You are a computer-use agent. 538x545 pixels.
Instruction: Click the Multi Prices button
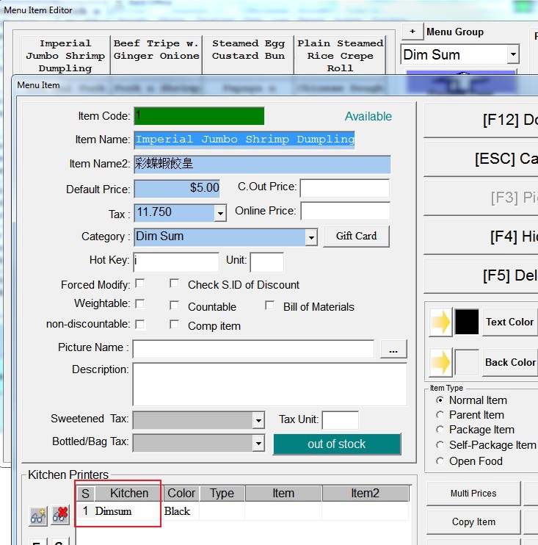click(x=473, y=493)
